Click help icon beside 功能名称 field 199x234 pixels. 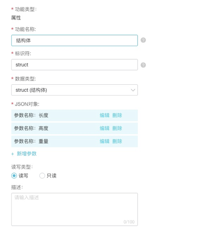click(143, 40)
